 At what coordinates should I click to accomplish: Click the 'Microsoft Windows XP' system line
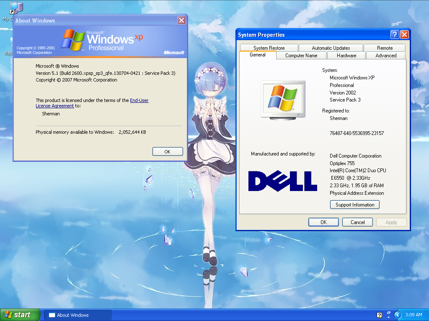pyautogui.click(x=352, y=78)
